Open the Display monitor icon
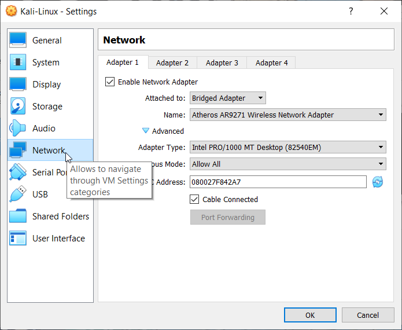This screenshot has width=402, height=330. (18, 84)
